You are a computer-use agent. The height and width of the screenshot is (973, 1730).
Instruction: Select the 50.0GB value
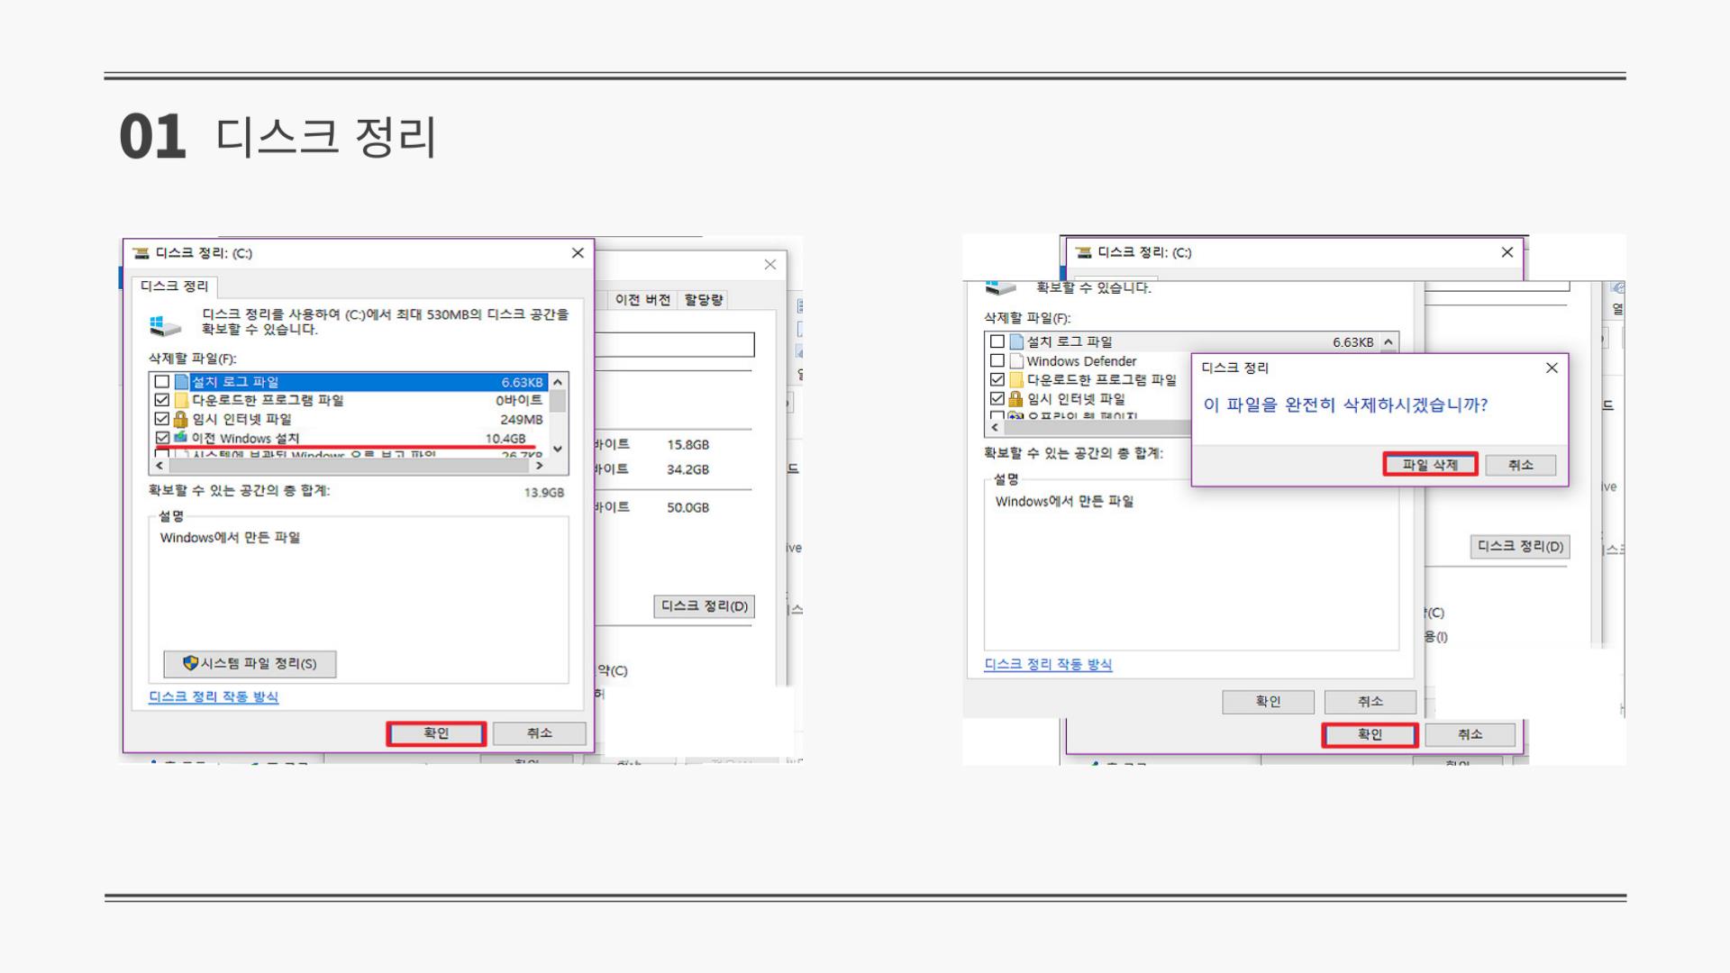(687, 507)
